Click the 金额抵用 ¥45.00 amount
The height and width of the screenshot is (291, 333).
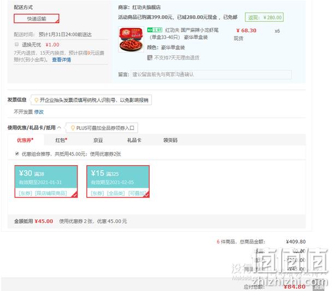pos(44,221)
